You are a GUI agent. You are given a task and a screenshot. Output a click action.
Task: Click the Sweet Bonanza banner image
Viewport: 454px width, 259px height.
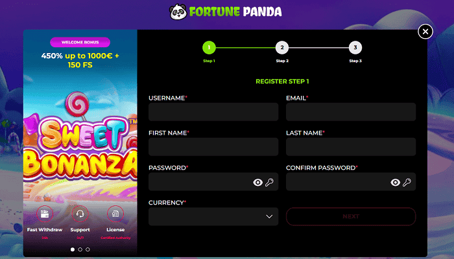coord(80,142)
